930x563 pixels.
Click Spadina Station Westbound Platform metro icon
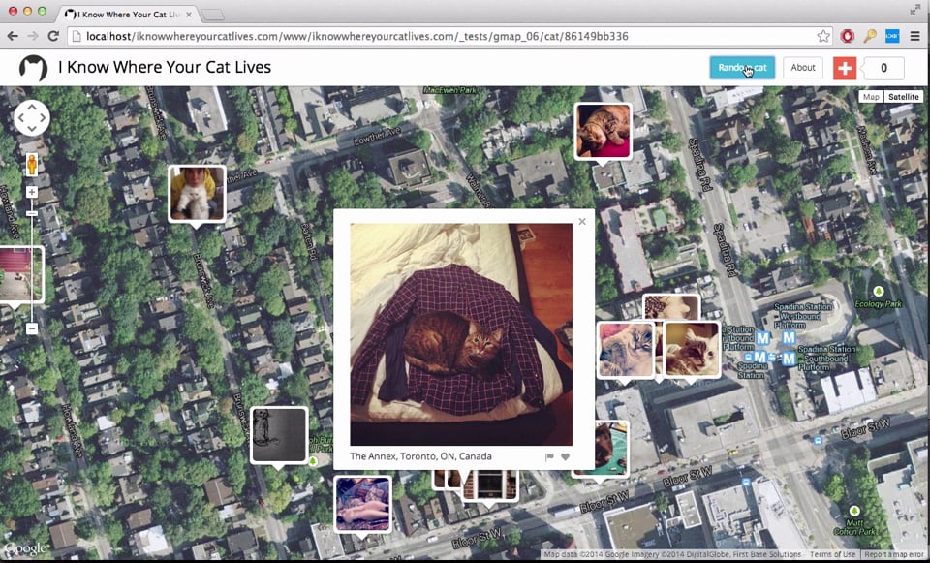coord(789,337)
